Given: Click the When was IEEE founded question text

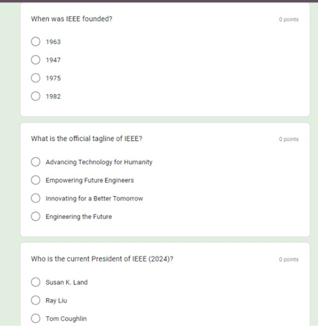Looking at the screenshot, I should pos(72,19).
